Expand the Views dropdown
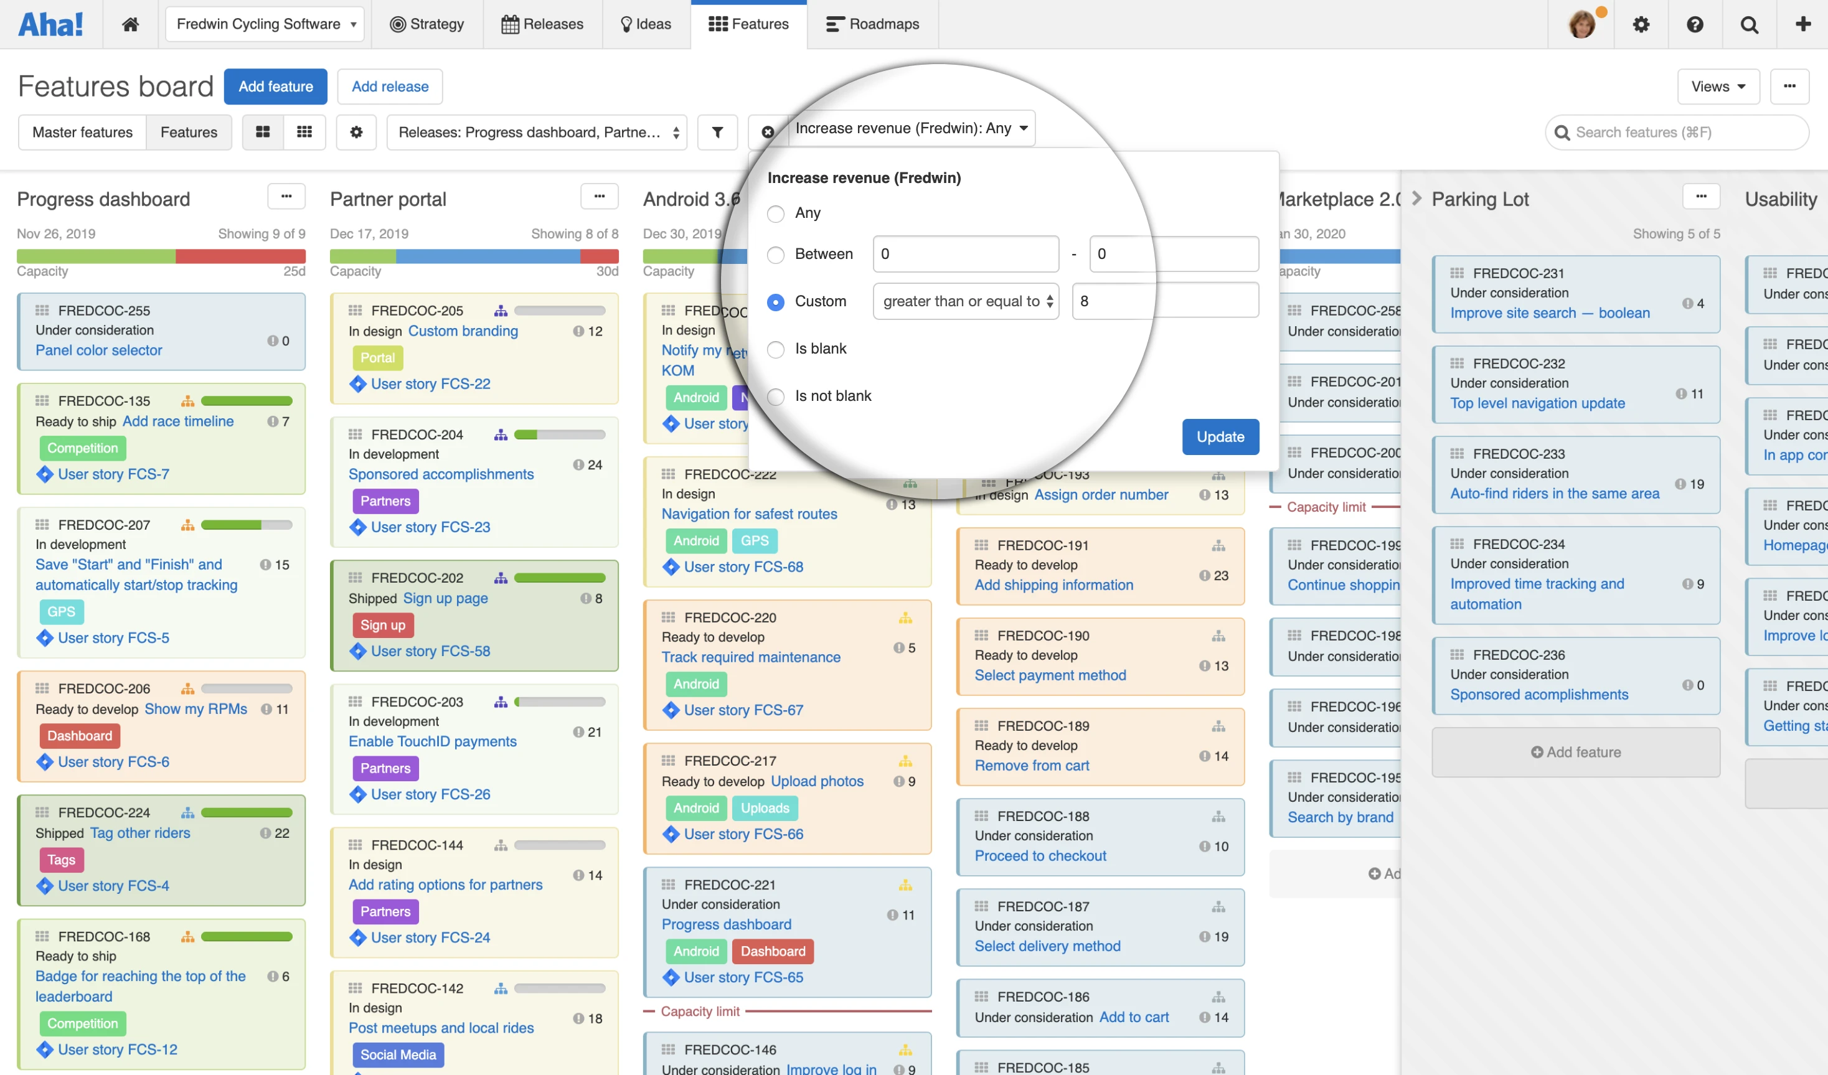1828x1075 pixels. (x=1718, y=87)
